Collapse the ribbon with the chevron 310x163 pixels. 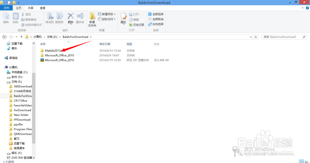coord(302,8)
